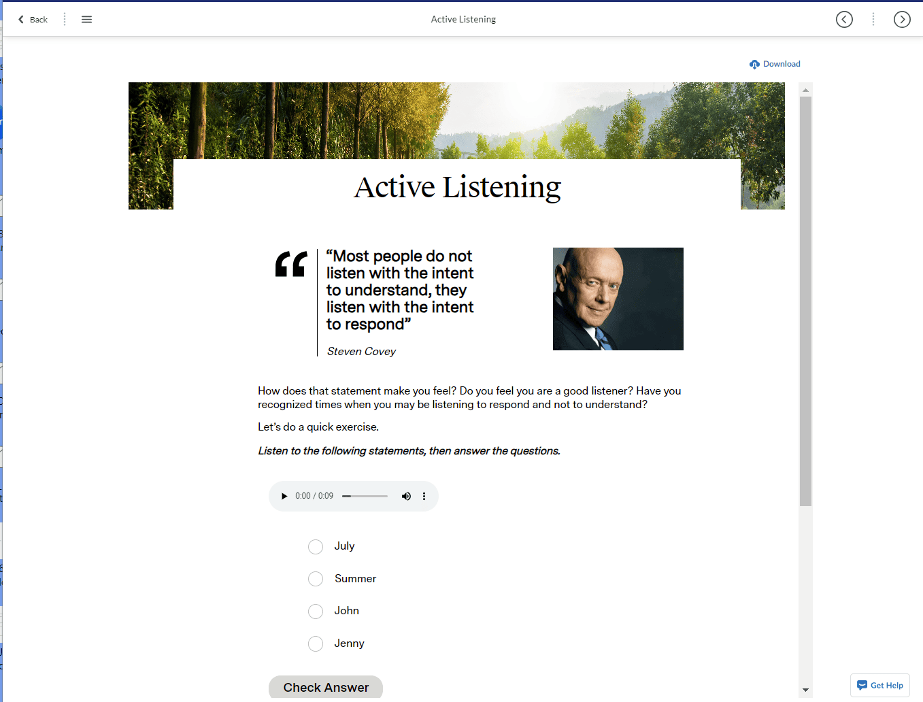Click the vertical dots beside next arrow
This screenshot has height=702, width=923.
[873, 19]
